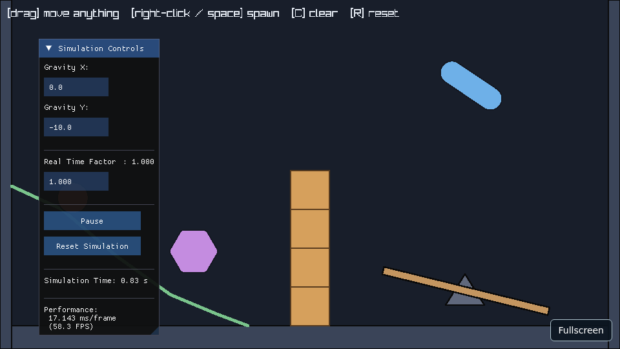Click the Gravity Y input field
Viewport: 620px width, 349px height.
76,127
